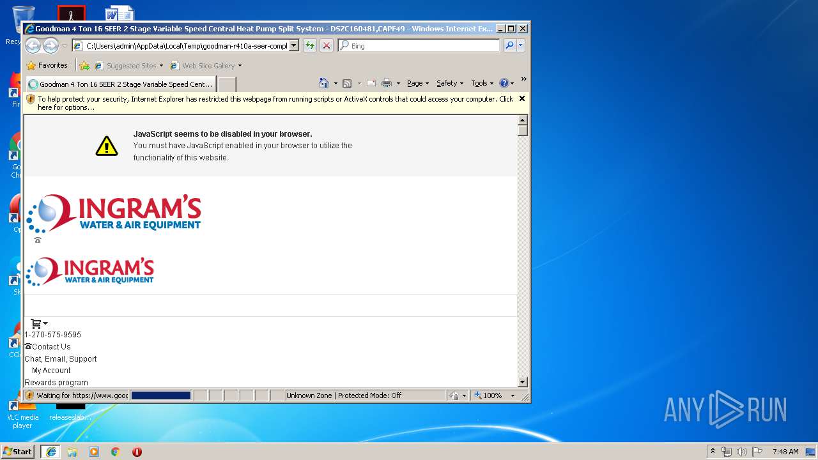Expand the Web Slice Gallery dropdown arrow
This screenshot has height=460, width=818.
[x=240, y=66]
